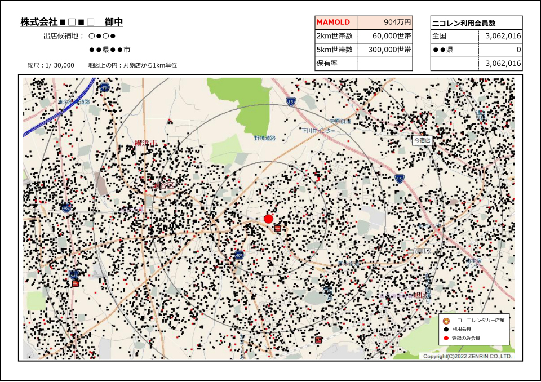Click the 3,062,016 total in the bottom row
541x382 pixels.
coord(503,64)
